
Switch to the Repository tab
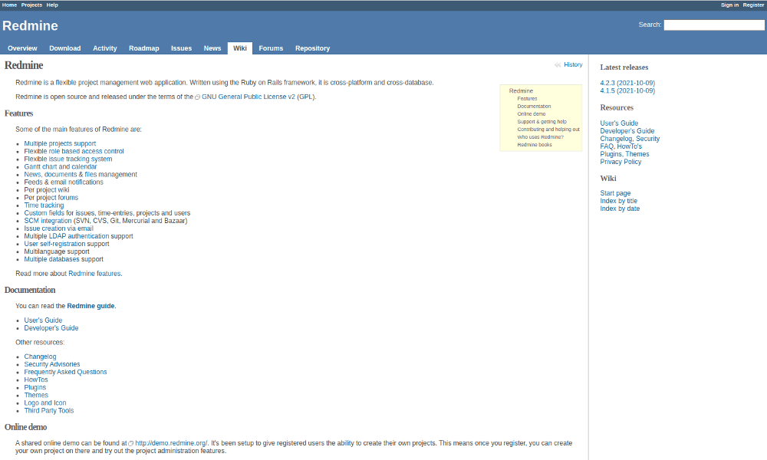click(x=313, y=48)
